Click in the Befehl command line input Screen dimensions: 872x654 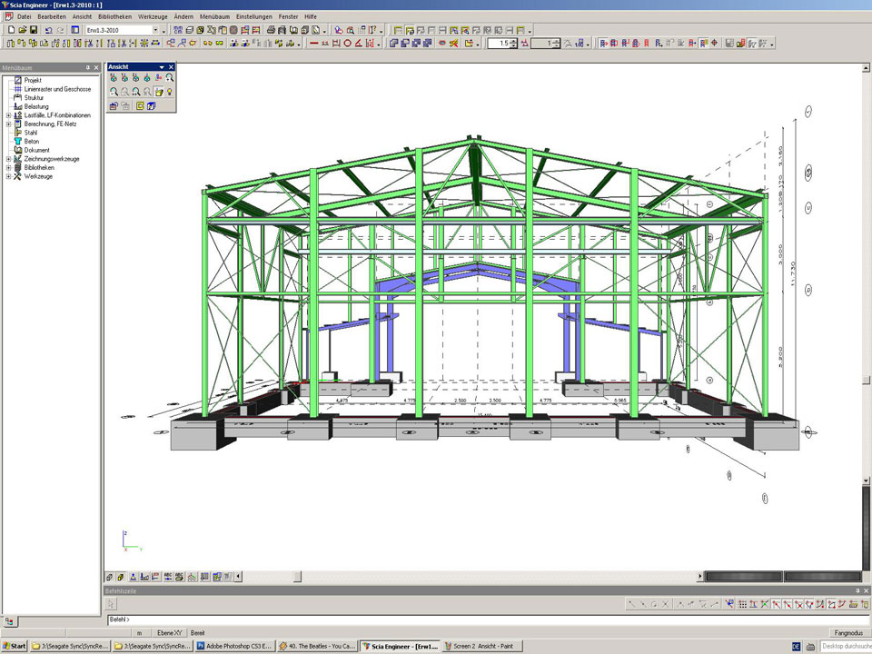pos(454,619)
